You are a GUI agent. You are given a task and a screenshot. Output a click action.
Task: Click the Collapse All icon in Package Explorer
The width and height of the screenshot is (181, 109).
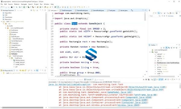[31, 10]
